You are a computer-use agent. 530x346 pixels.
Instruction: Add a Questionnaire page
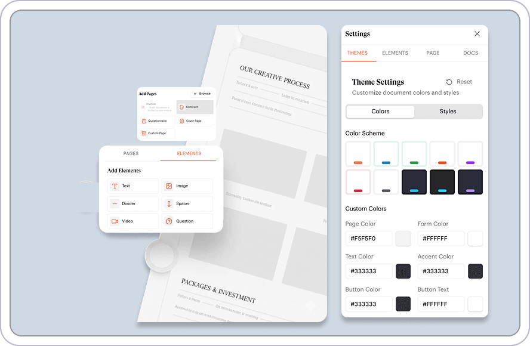(x=157, y=121)
